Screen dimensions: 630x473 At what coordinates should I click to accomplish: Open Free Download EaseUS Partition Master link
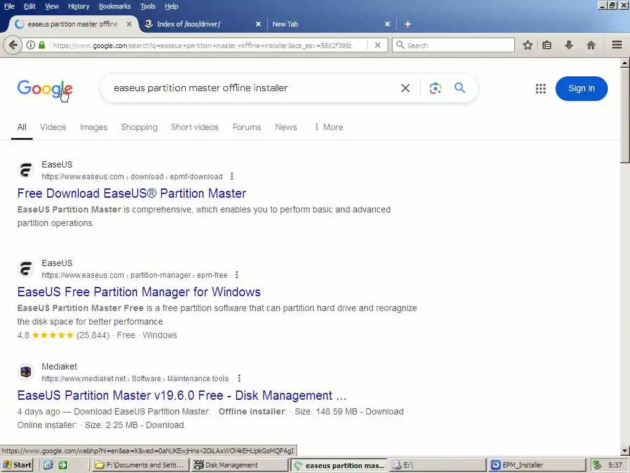tap(132, 193)
